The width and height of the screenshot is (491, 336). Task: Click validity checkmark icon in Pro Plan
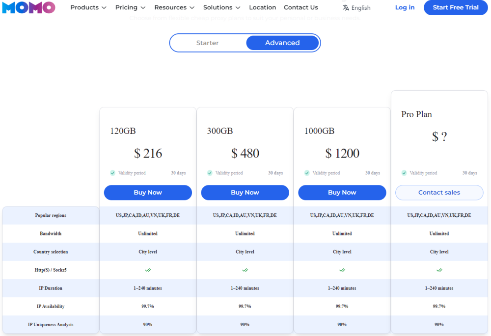tap(404, 173)
